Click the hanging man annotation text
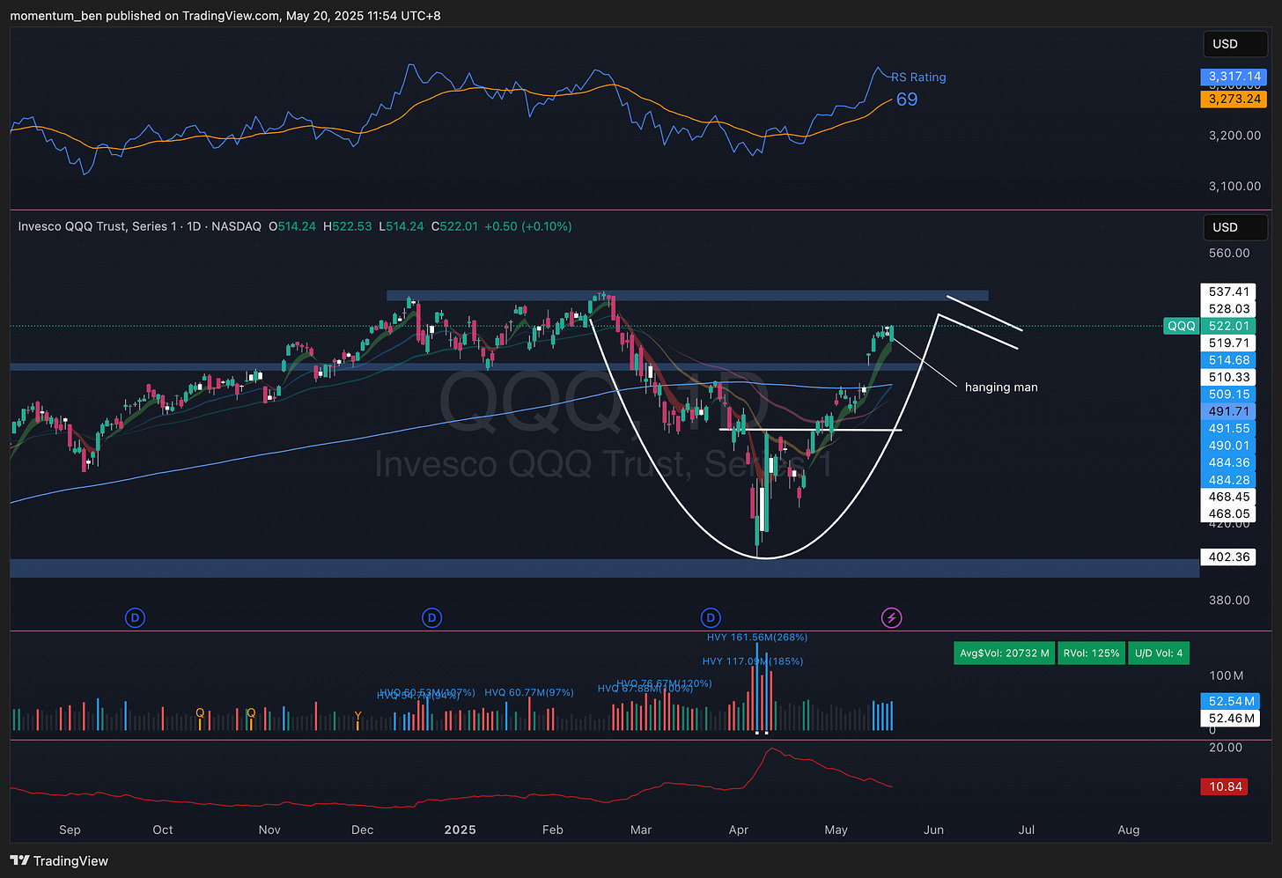The width and height of the screenshot is (1282, 878). click(x=1001, y=387)
